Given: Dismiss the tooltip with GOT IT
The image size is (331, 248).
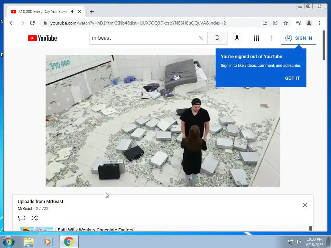Looking at the screenshot, I should [292, 78].
